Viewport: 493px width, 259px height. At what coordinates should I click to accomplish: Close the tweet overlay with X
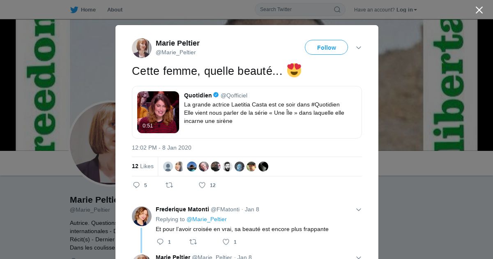tap(479, 10)
